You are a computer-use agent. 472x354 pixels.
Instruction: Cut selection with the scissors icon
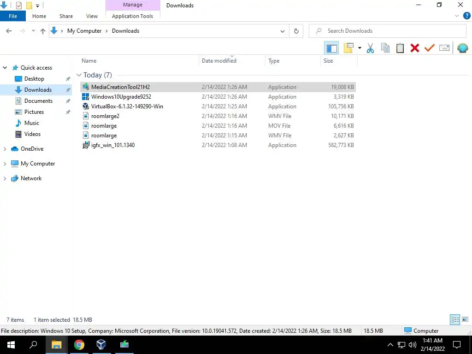tap(370, 48)
